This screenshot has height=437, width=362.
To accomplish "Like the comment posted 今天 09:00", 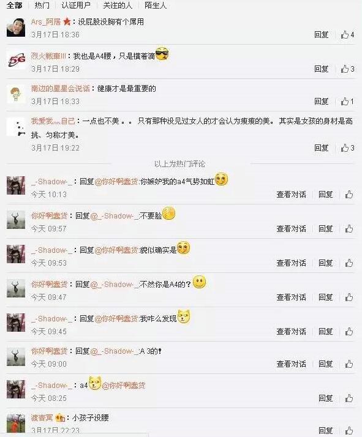I will point(349,364).
